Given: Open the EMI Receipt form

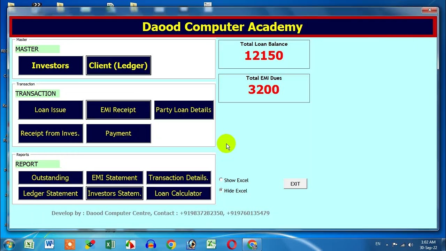Looking at the screenshot, I should (x=118, y=110).
